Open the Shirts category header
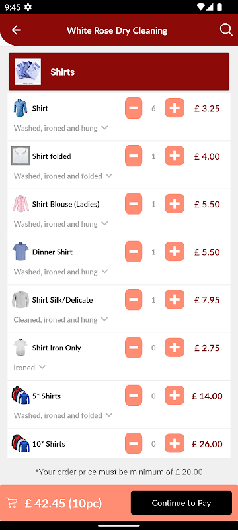 click(x=119, y=72)
